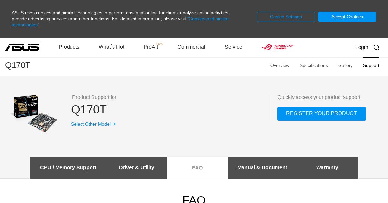This screenshot has height=203, width=388.
Task: Switch to Manual & Document tab
Action: [x=262, y=168]
